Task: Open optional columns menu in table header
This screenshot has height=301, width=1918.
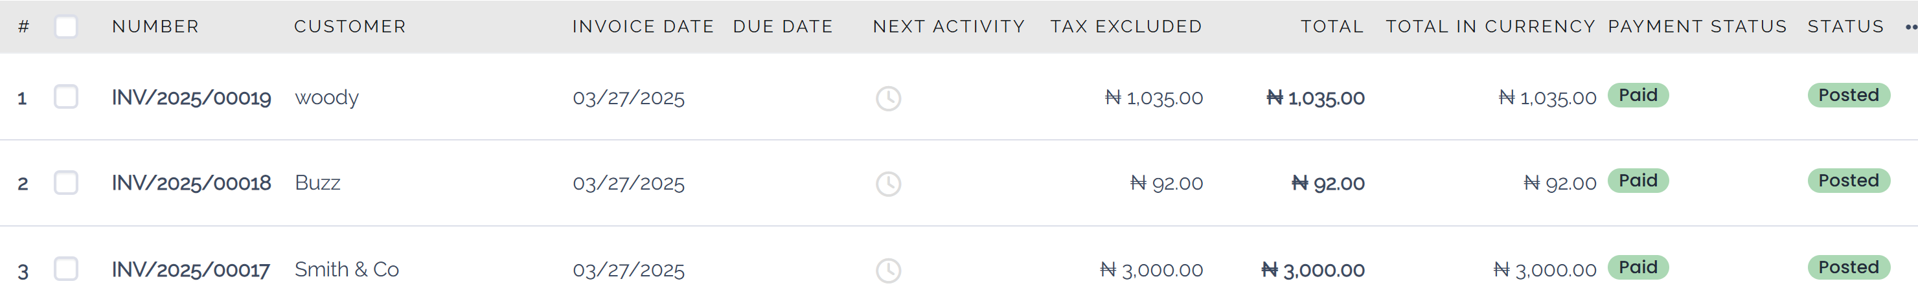Action: coord(1910,27)
